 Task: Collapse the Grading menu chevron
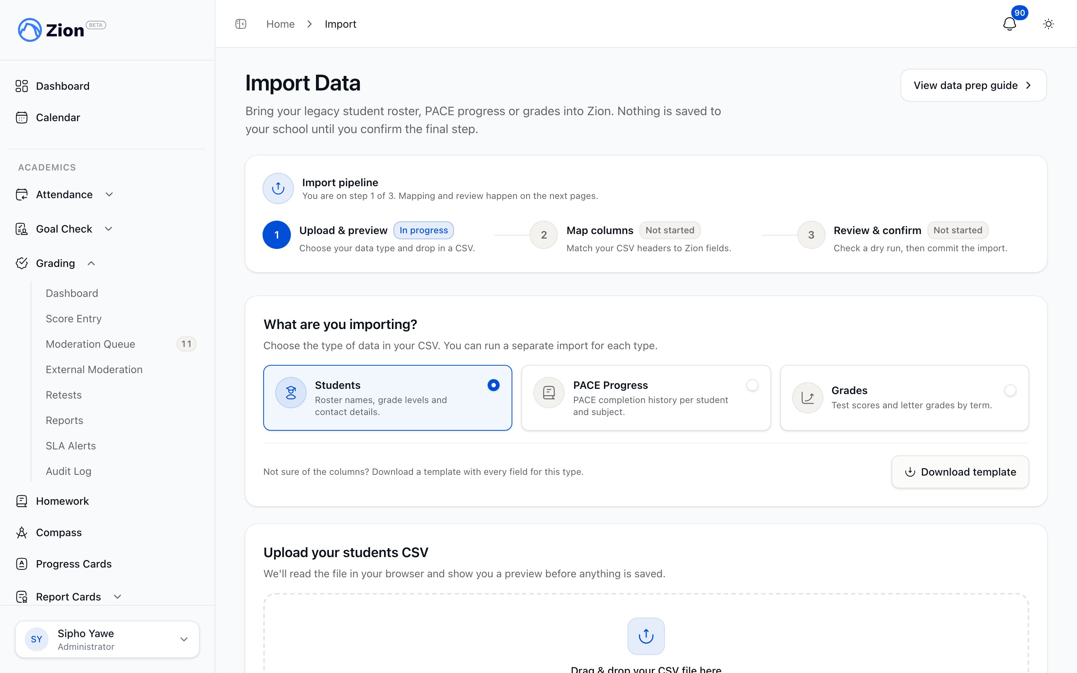[91, 263]
